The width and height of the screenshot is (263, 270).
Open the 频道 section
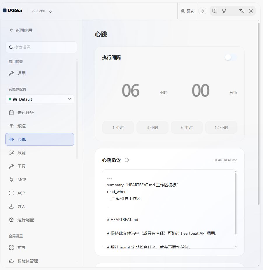[40, 126]
